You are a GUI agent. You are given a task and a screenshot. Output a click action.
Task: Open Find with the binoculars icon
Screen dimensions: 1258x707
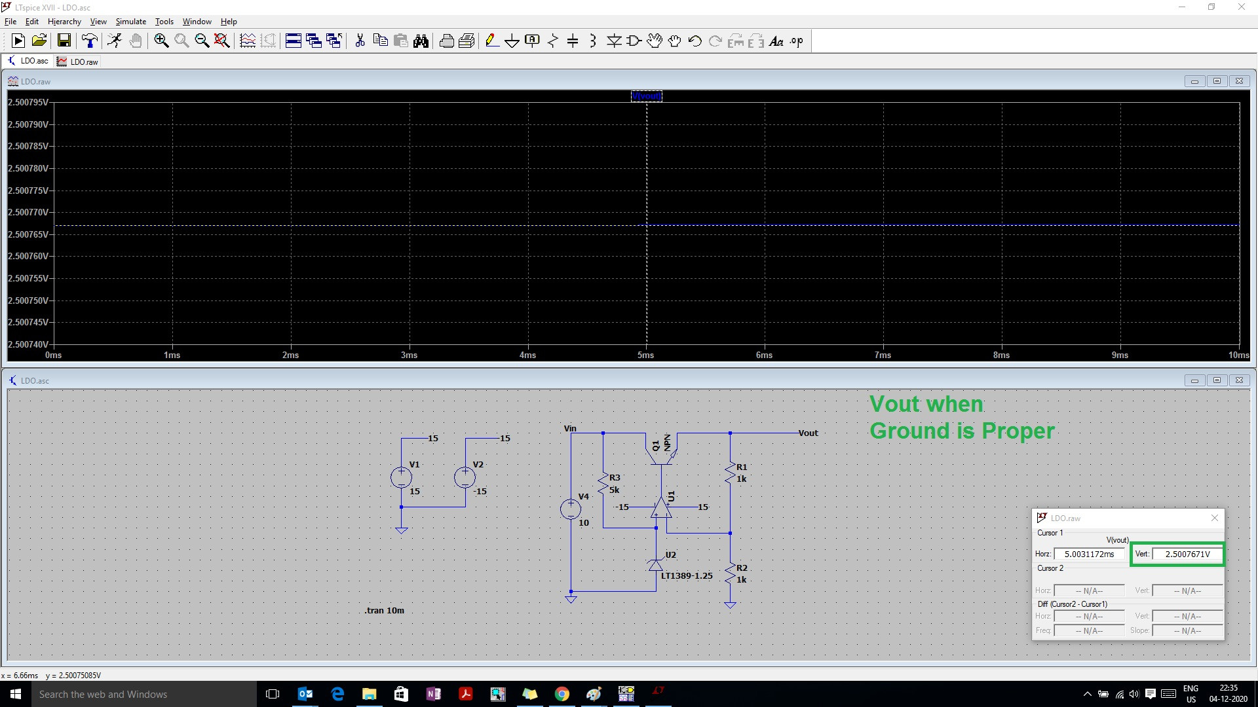[421, 41]
